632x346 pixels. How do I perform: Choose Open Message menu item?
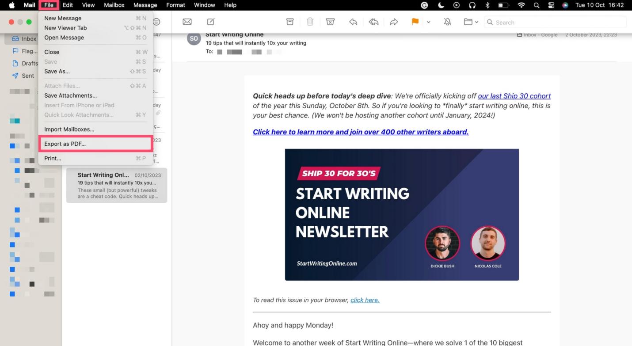(95, 38)
